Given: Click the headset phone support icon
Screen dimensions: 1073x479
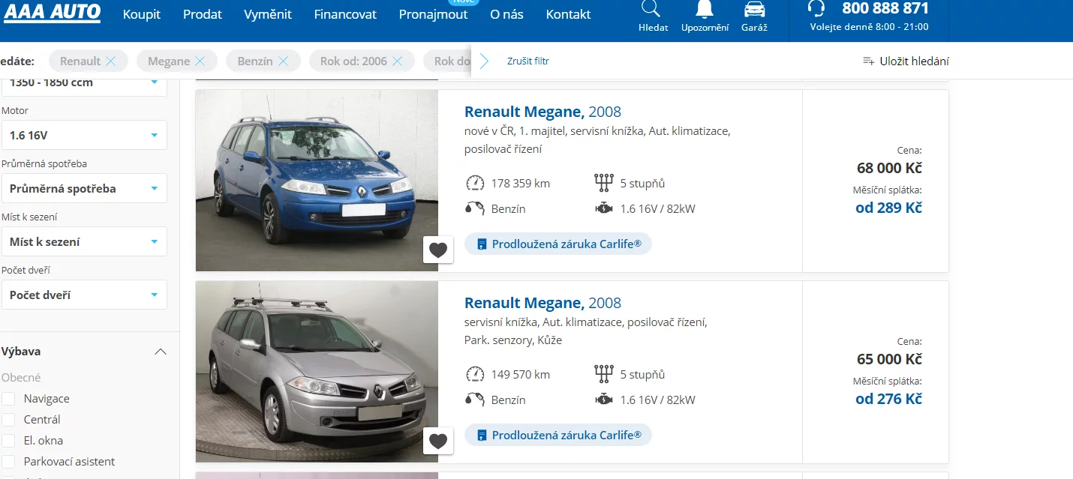Looking at the screenshot, I should pyautogui.click(x=817, y=8).
